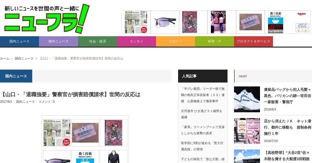
Task: Open popular article about 医大付属高校の実情
Action: click(202, 146)
